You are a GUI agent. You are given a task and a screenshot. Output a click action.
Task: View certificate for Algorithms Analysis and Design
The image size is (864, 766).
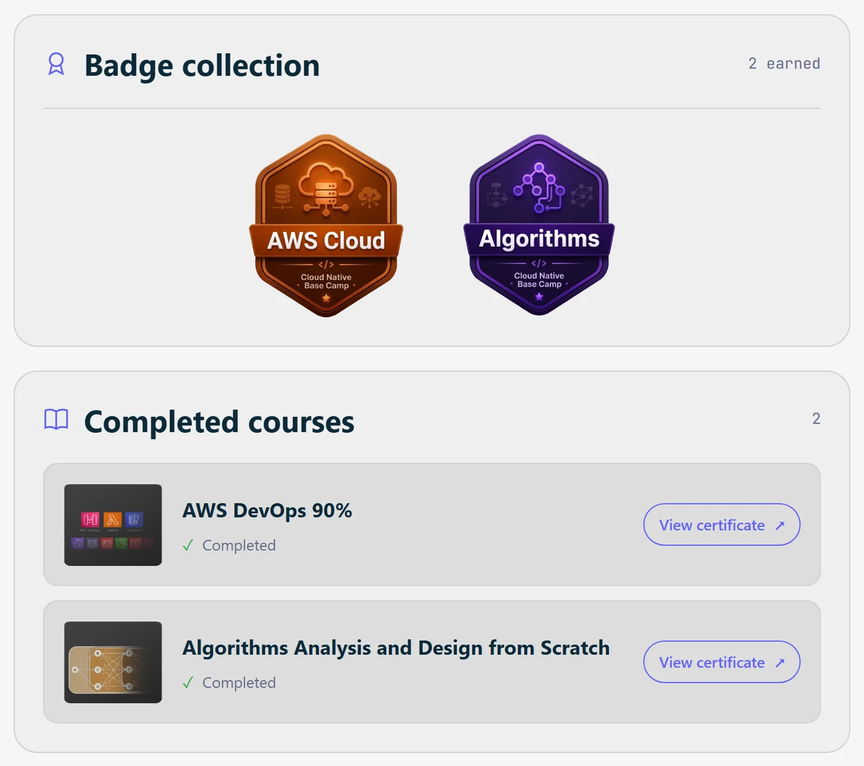point(722,662)
